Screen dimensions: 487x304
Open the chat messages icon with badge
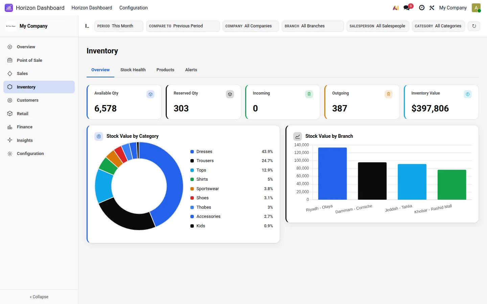[x=407, y=8]
